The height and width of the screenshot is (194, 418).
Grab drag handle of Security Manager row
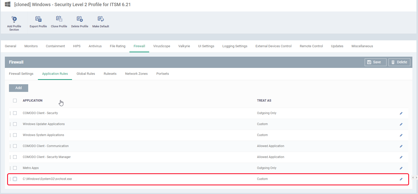pos(10,157)
